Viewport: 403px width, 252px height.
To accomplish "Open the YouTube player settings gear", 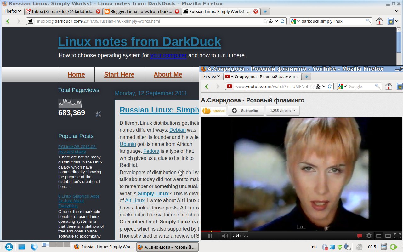I will (x=369, y=235).
